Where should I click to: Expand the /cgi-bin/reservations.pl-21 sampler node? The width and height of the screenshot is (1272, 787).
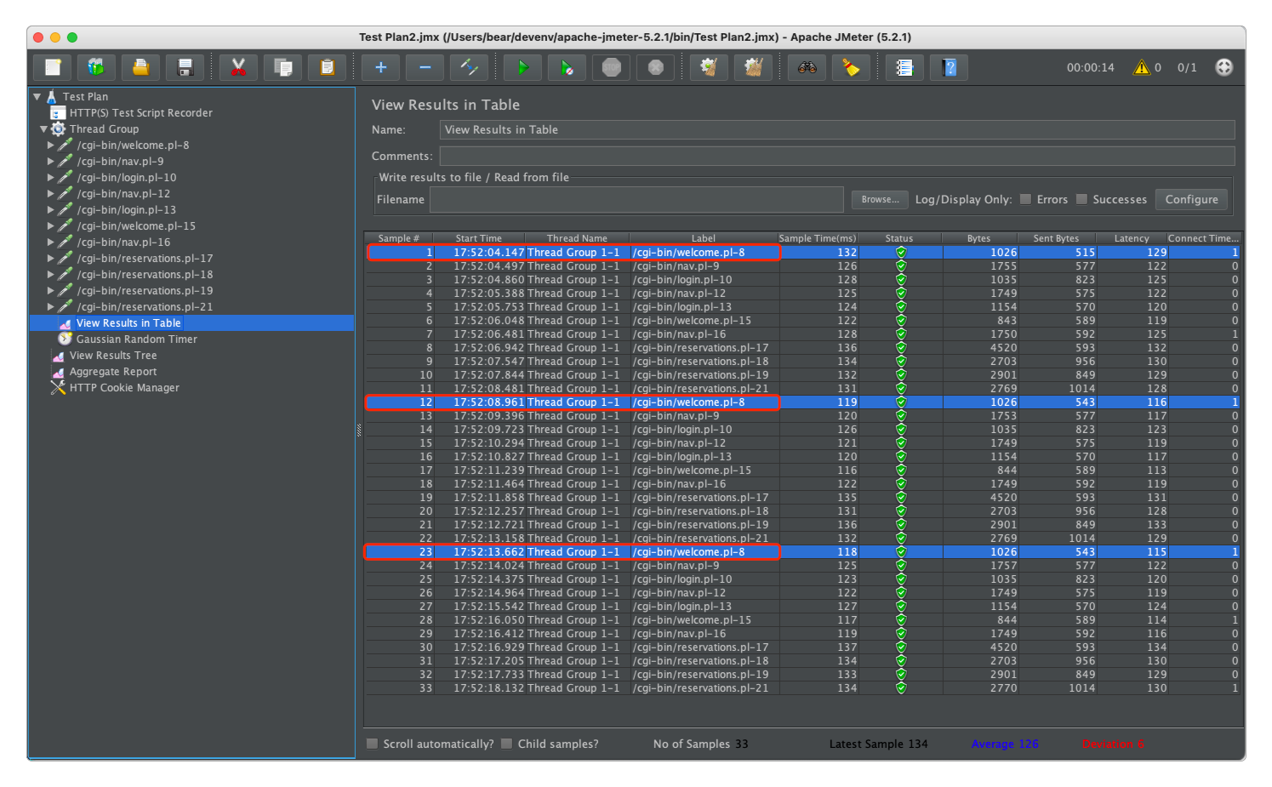click(51, 307)
